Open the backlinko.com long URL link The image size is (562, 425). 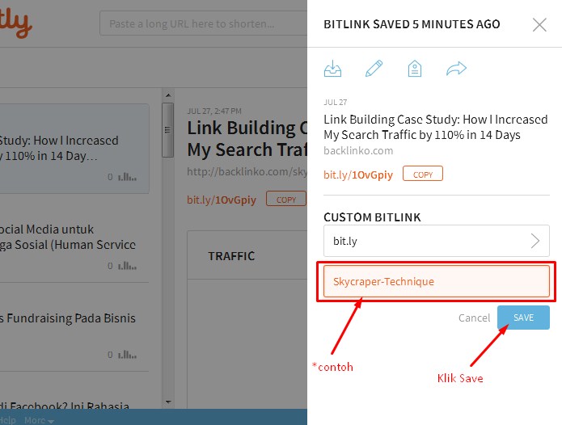[x=247, y=171]
